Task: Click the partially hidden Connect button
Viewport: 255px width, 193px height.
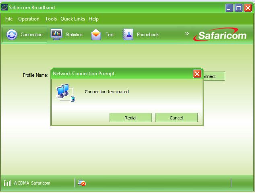Action: point(214,76)
